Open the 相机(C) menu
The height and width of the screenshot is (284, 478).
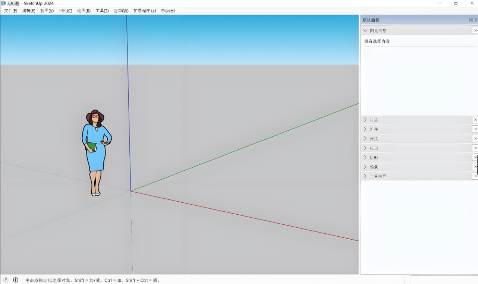point(65,11)
